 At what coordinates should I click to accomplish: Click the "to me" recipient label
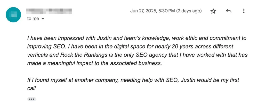coord(33,19)
